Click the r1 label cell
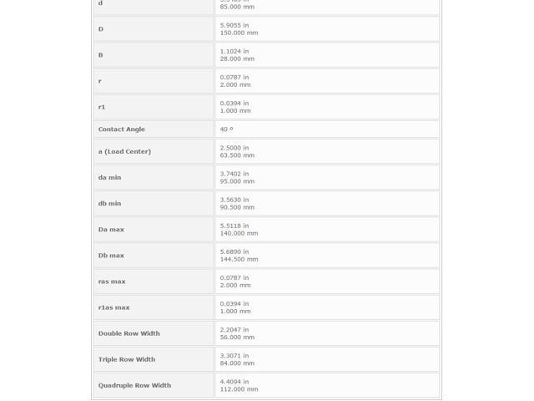The height and width of the screenshot is (401, 534). click(x=154, y=107)
